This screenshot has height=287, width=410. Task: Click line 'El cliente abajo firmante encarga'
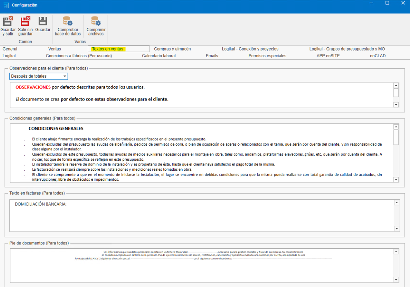pos(119,139)
